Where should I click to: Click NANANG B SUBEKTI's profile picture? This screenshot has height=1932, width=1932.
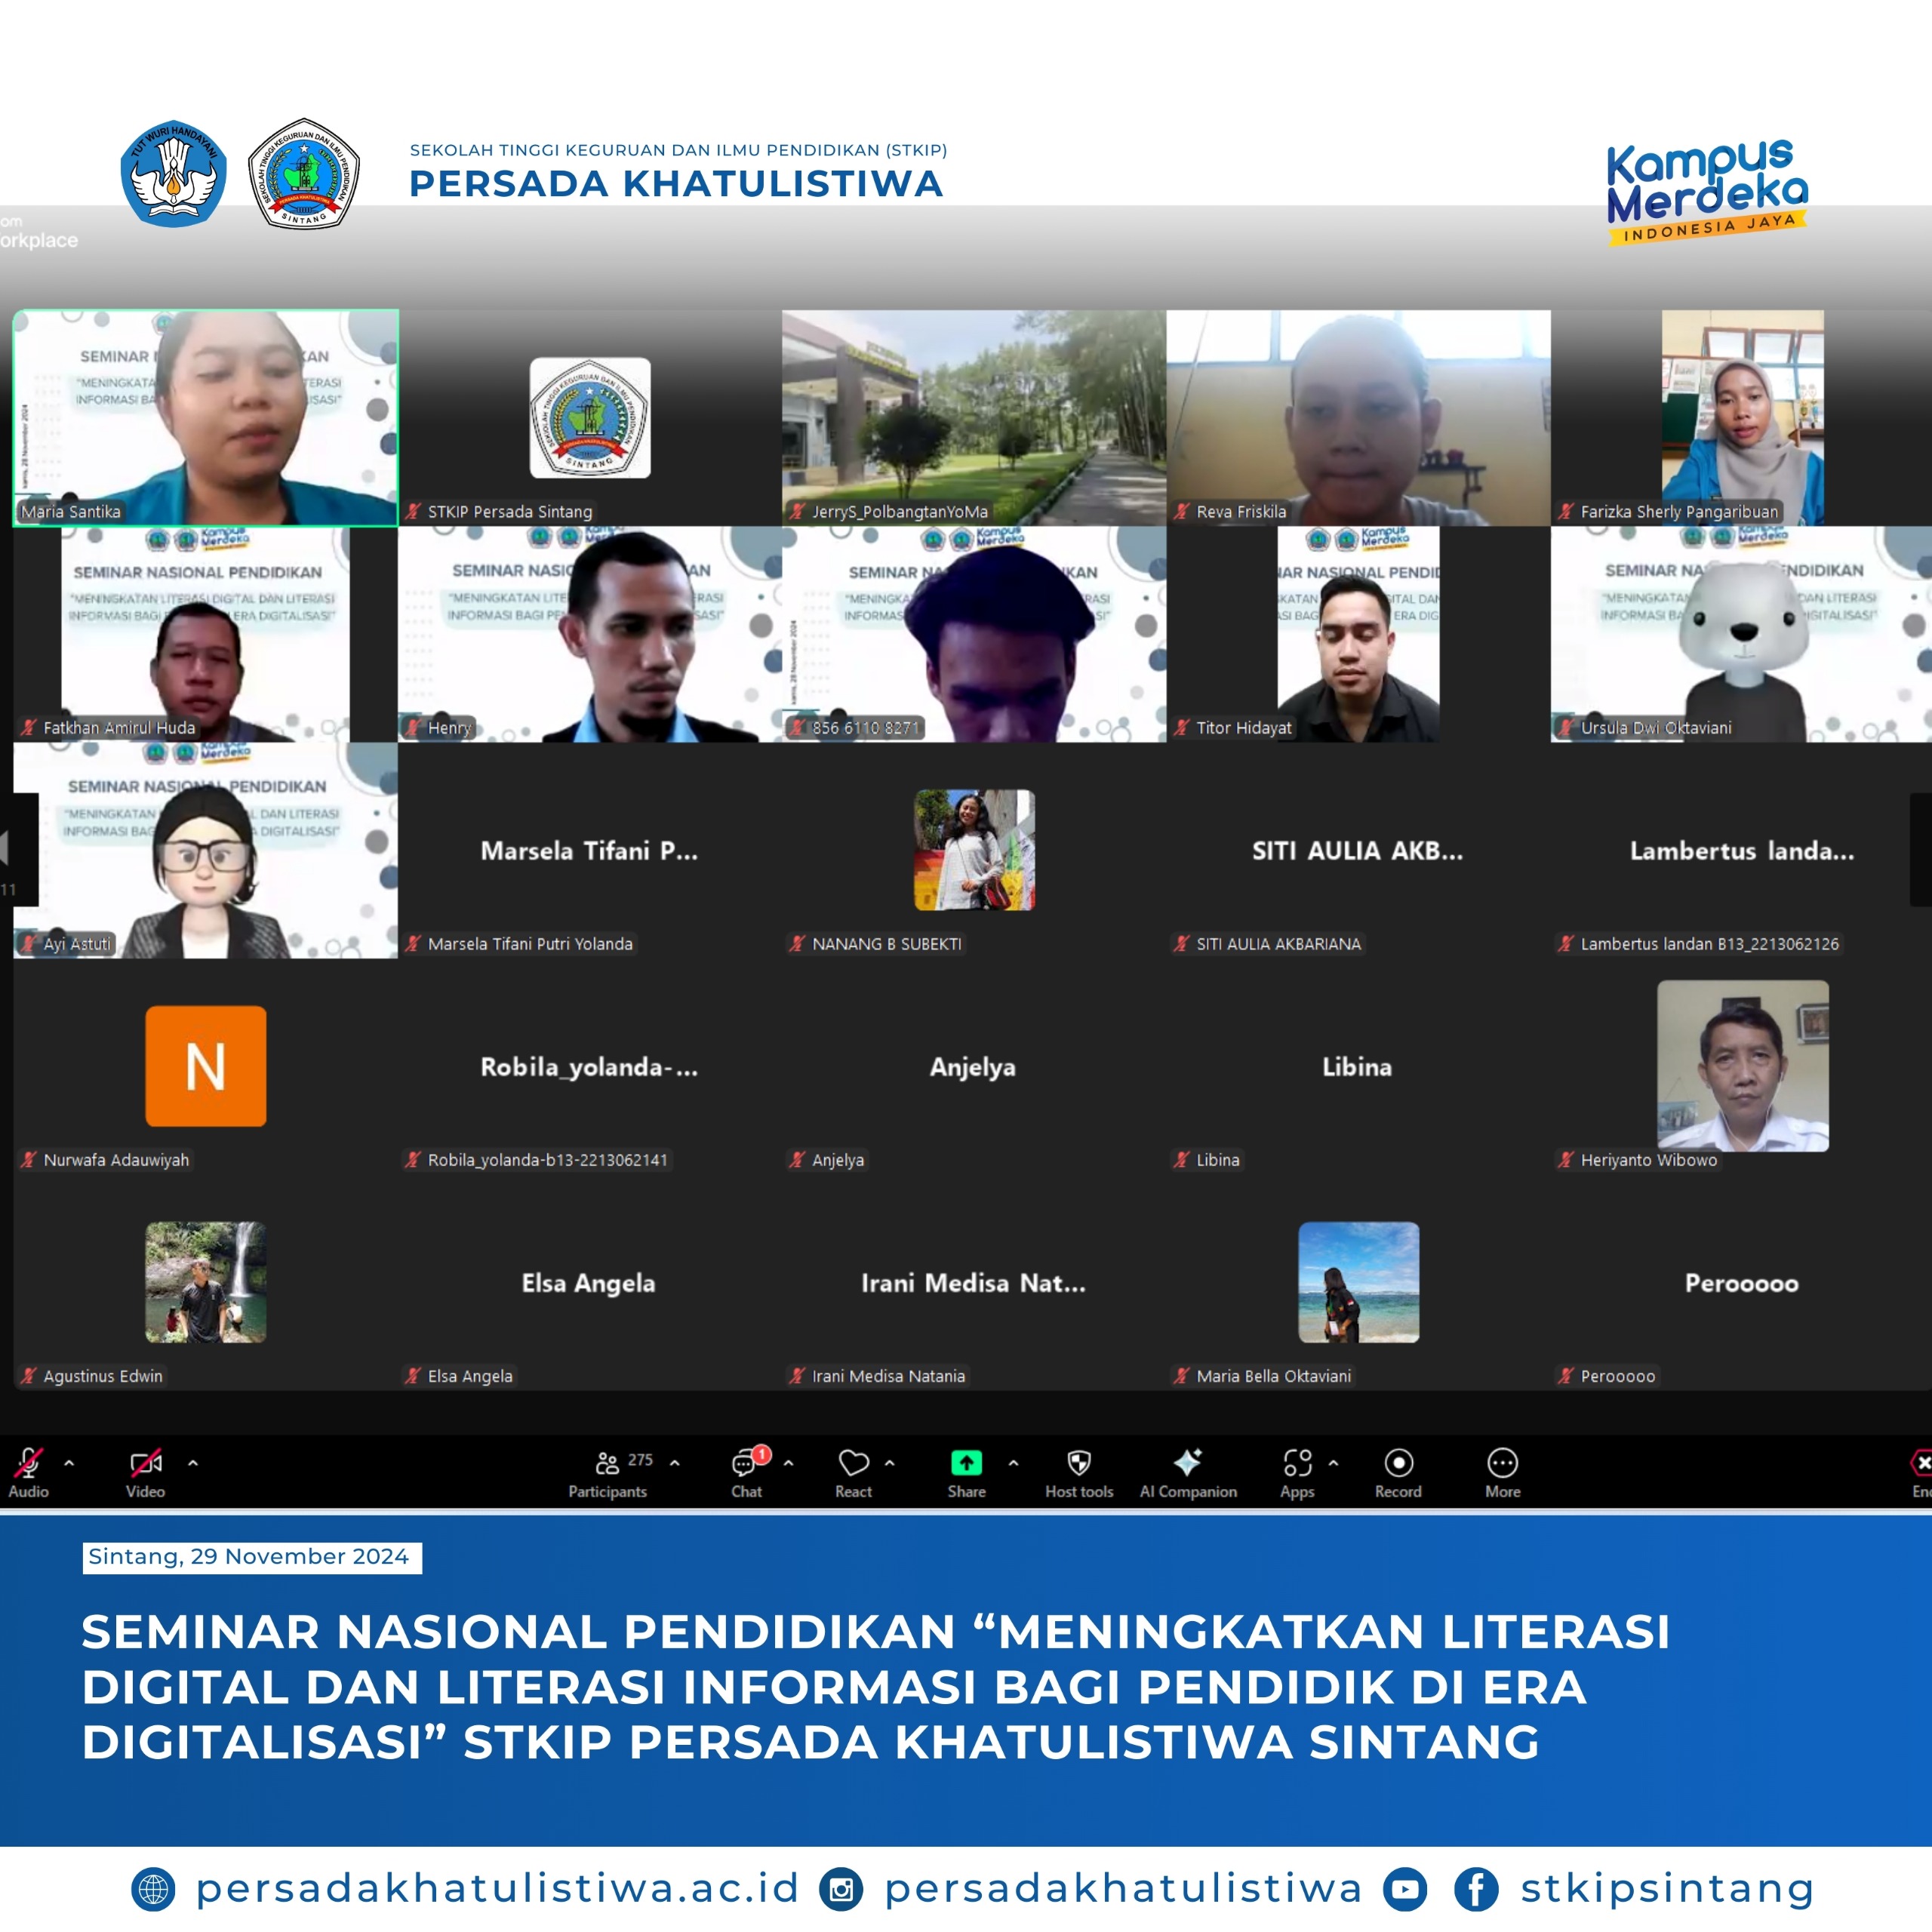pyautogui.click(x=974, y=850)
